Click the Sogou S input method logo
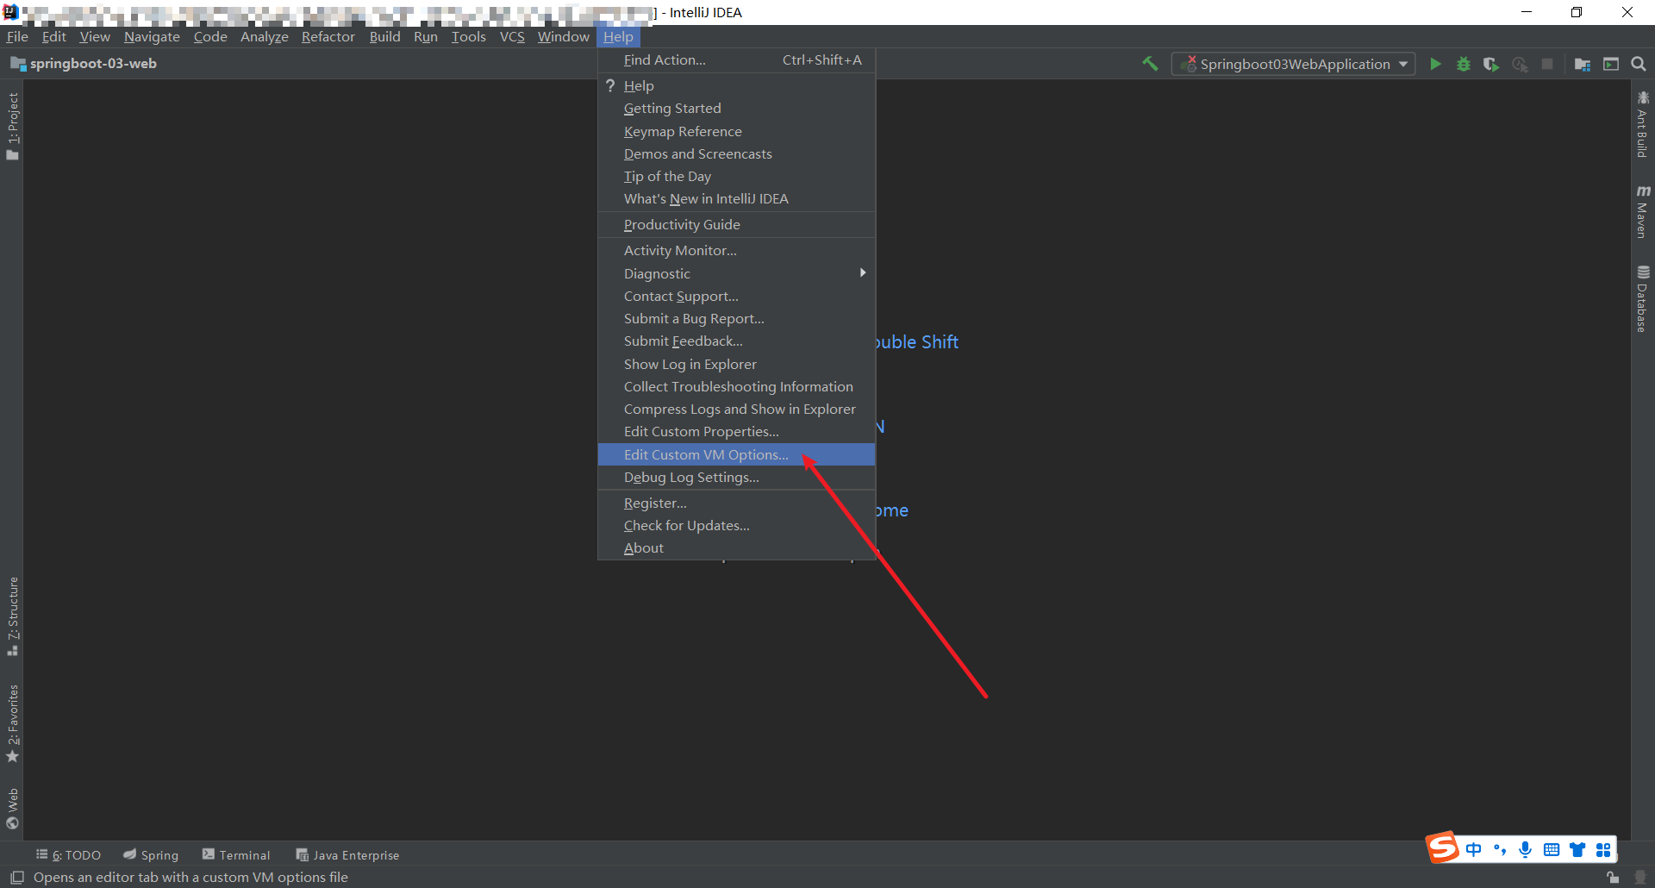 click(1443, 848)
